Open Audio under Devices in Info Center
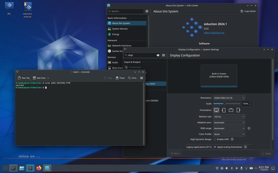The height and width of the screenshot is (173, 278). pyautogui.click(x=115, y=62)
